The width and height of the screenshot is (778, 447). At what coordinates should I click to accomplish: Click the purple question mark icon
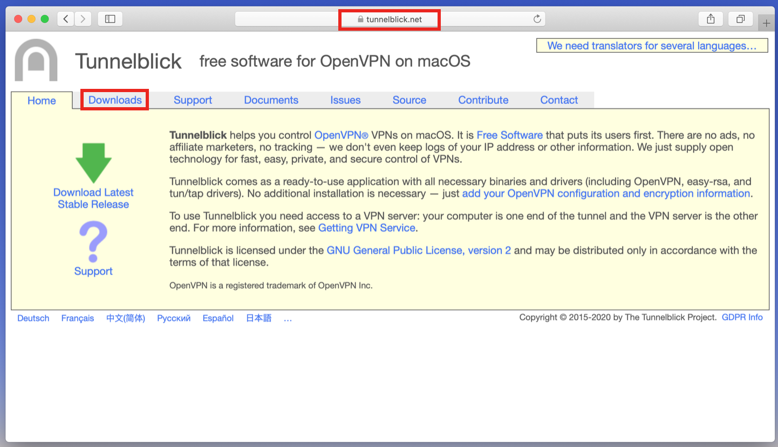[93, 242]
